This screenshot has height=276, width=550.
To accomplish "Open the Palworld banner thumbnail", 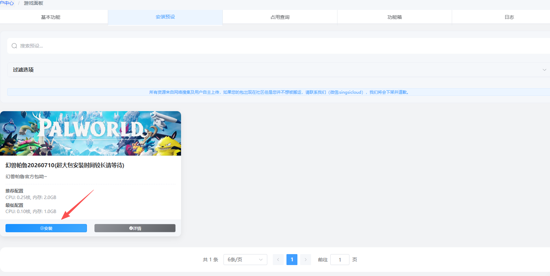I will pos(90,133).
